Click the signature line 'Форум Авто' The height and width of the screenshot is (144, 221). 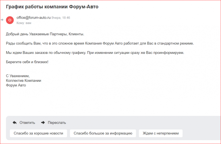point(16,85)
